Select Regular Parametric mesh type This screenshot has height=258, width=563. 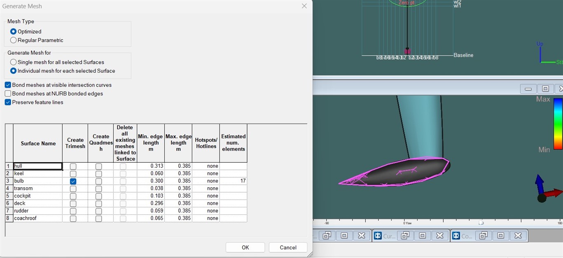14,40
